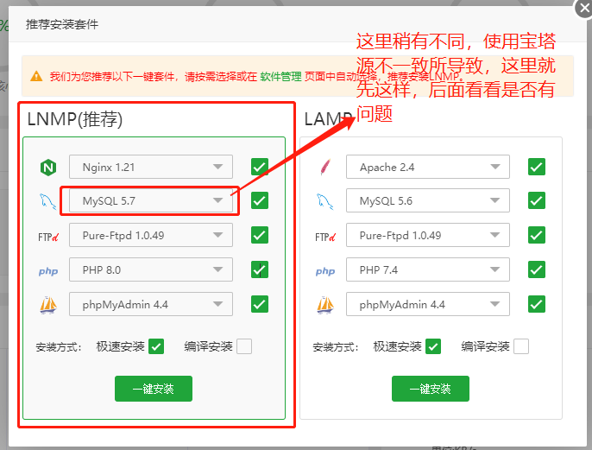Image resolution: width=592 pixels, height=450 pixels.
Task: Uncheck Nginx 1.21 in LNMP
Action: click(x=260, y=167)
